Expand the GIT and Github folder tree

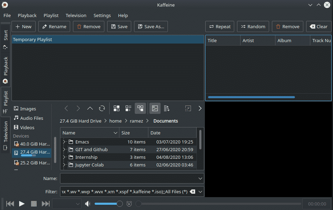[x=64, y=150]
